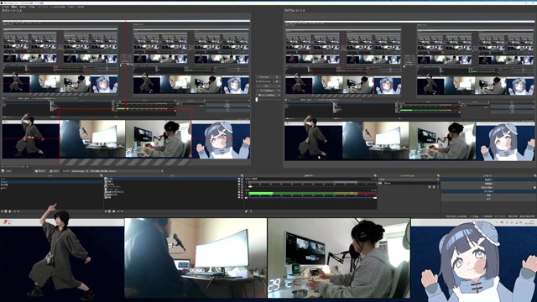
Task: Remove the selected source with minus icon
Action: [x=110, y=211]
